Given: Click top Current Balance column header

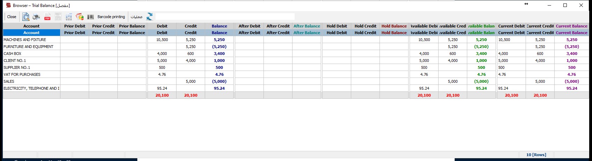Looking at the screenshot, I should (572, 26).
